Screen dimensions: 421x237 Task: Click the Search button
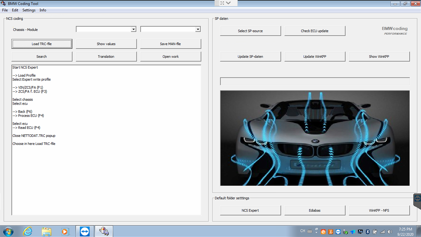point(42,56)
